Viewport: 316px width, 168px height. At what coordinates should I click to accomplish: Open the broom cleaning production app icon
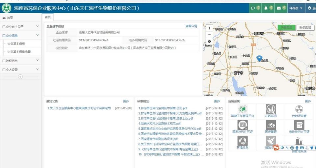[271, 141]
